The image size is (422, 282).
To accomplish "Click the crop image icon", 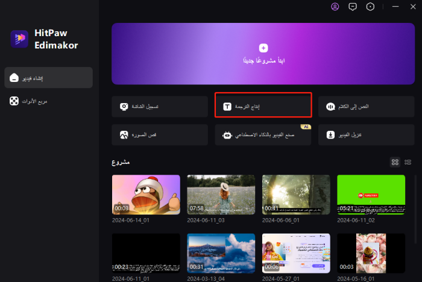I will [124, 135].
